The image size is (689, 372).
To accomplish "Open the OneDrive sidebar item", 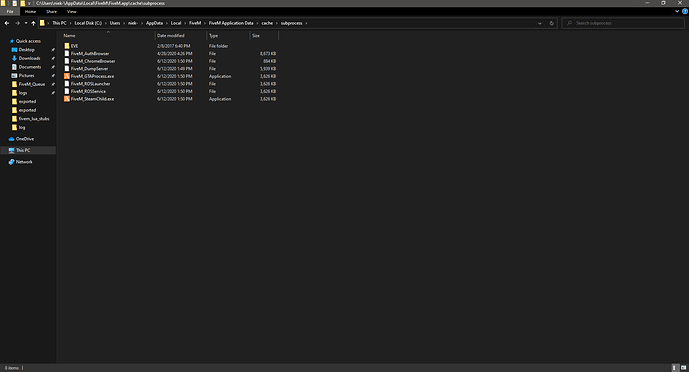I will pos(25,139).
